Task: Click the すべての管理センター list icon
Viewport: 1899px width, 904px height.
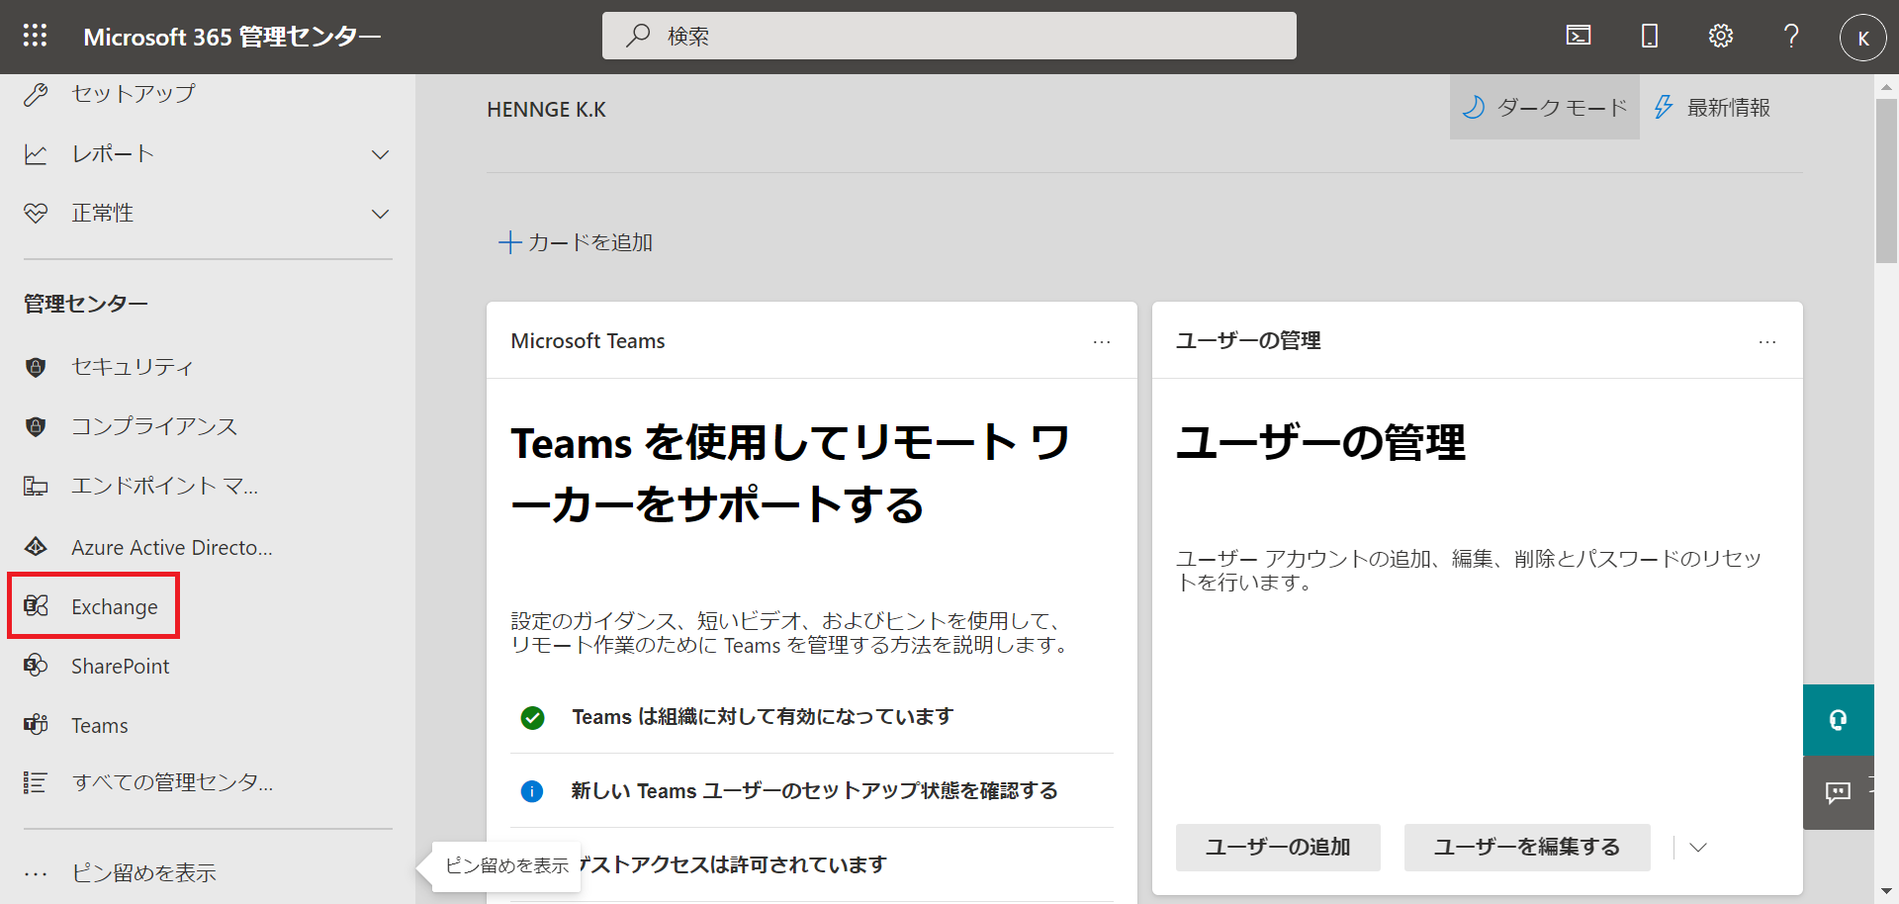Action: point(36,782)
